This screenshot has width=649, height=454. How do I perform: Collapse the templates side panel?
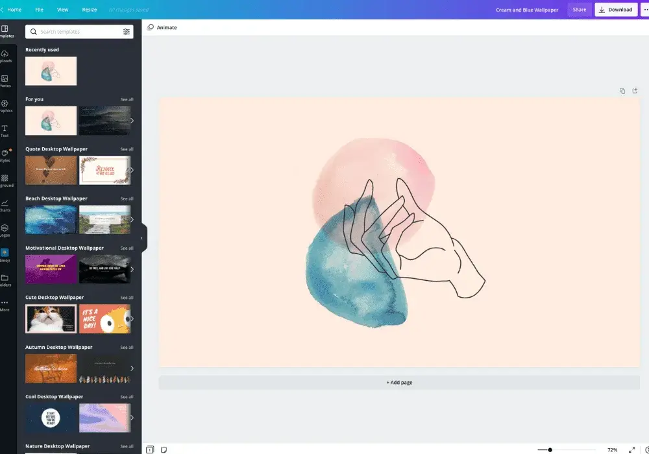[x=143, y=238]
